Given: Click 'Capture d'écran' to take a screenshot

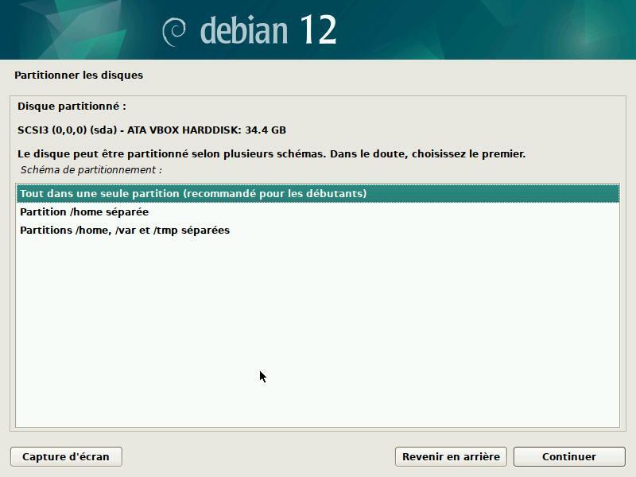Looking at the screenshot, I should [x=66, y=456].
